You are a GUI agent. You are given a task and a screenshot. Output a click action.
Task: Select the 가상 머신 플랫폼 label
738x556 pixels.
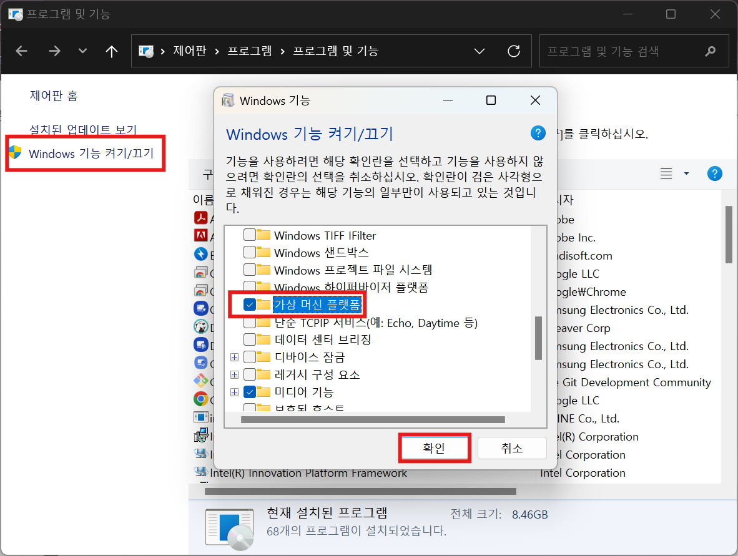pos(317,305)
